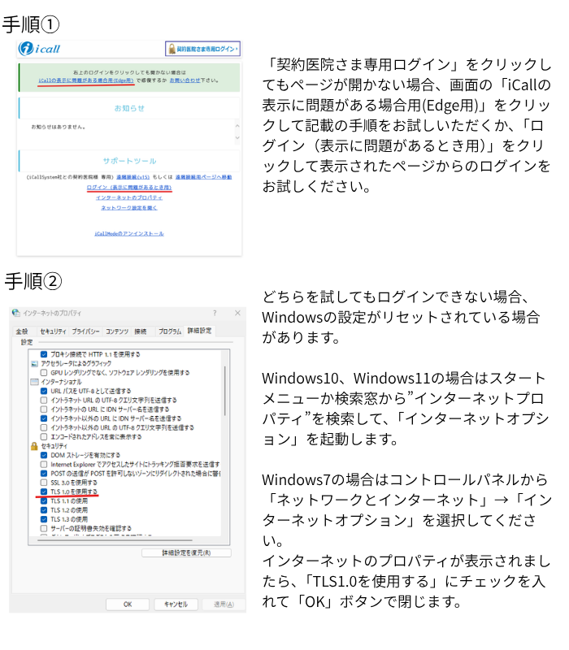
Task: Click the セキュリティ padlock category icon
Action: [34, 446]
